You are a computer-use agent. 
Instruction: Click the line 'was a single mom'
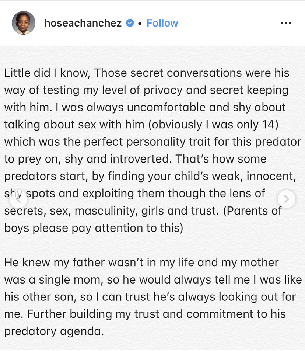click(153, 280)
